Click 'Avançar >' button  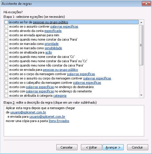(113, 147)
